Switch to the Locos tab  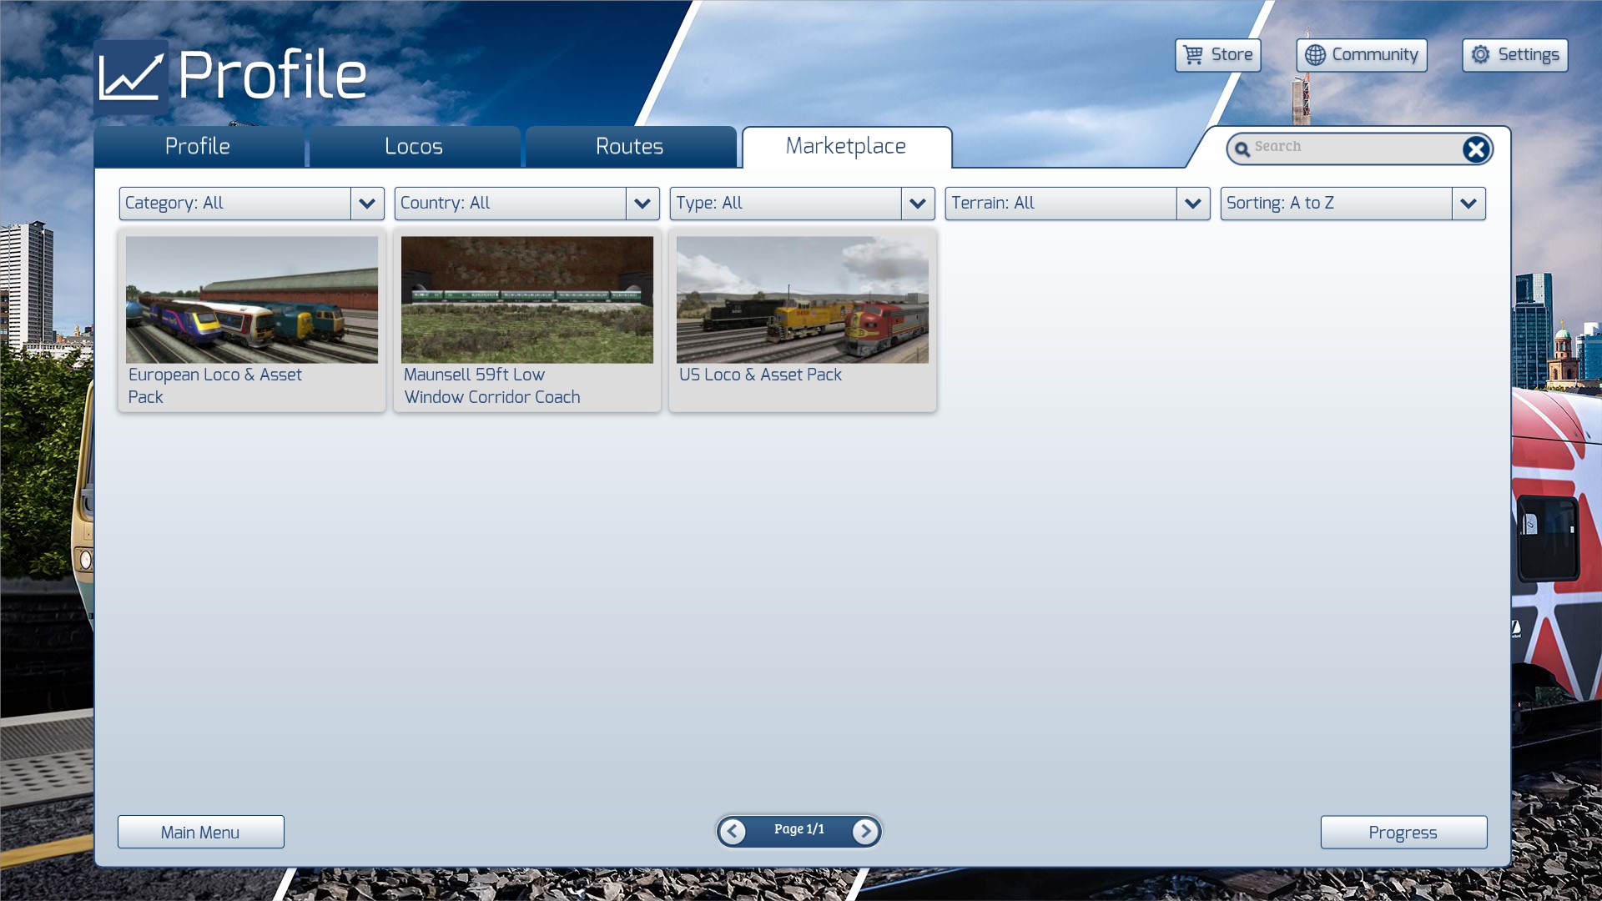point(414,147)
